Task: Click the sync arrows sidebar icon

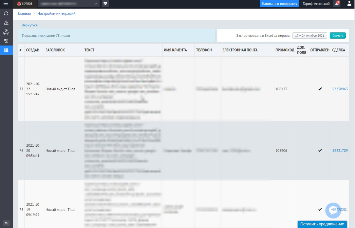Action: click(x=6, y=13)
